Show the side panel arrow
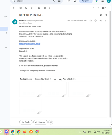Viewport: 112px width, 135px height. coord(111,125)
